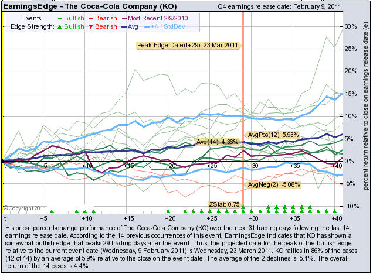Image resolution: width=373 pixels, height=274 pixels.
Task: Click the +20 tick on the x-axis
Action: (x=169, y=166)
